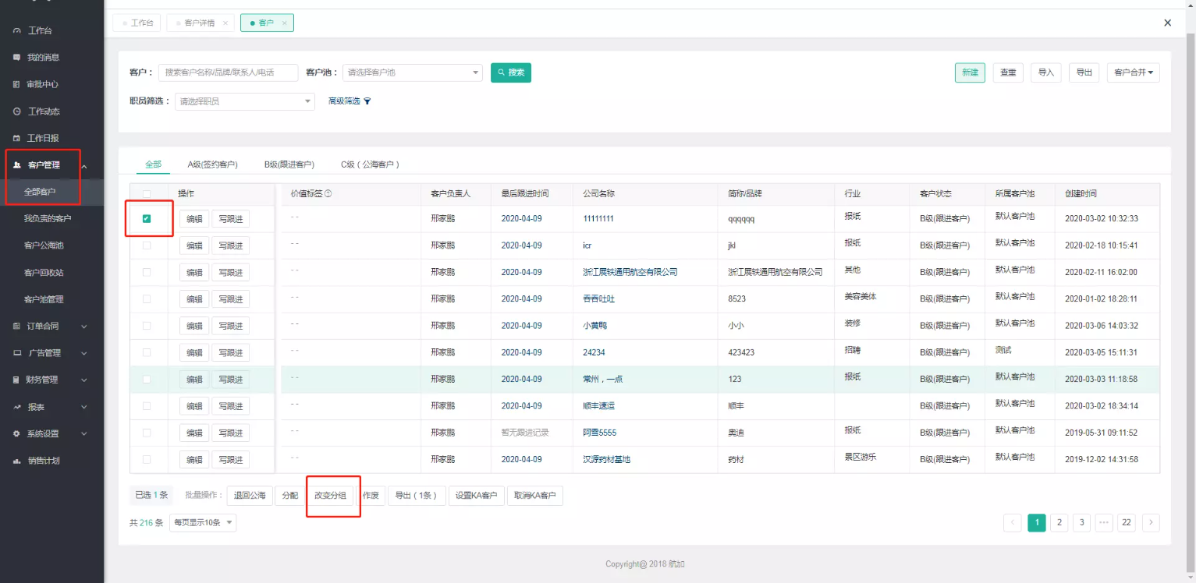Click 编辑 for the 11111111 row
The image size is (1196, 583).
[x=194, y=219]
